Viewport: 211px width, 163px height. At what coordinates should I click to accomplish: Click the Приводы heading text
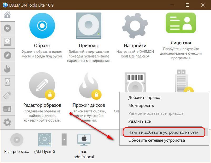pos(89,46)
